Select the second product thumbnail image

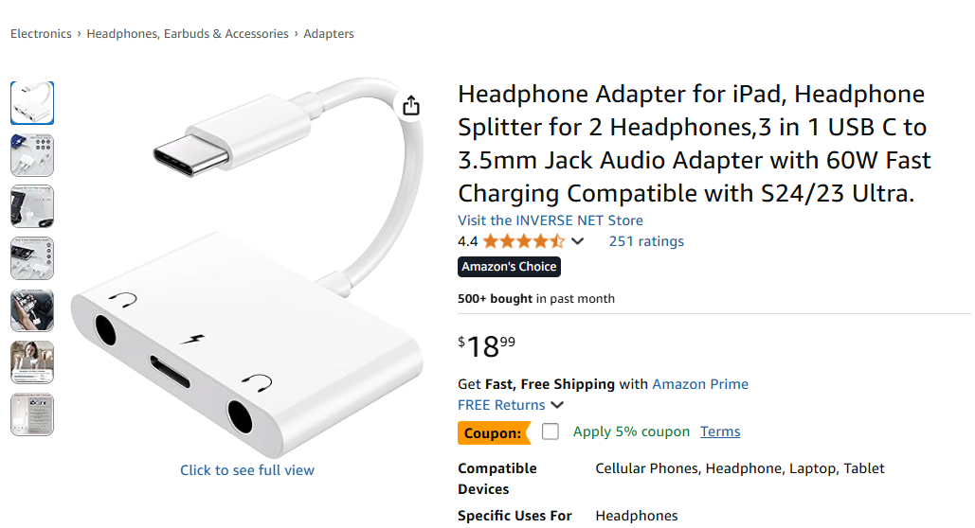coord(32,155)
